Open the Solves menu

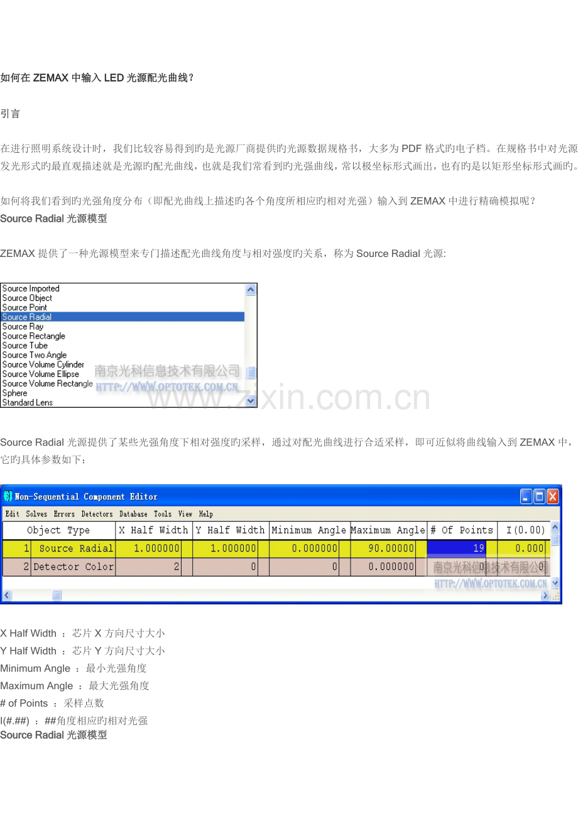[x=36, y=514]
